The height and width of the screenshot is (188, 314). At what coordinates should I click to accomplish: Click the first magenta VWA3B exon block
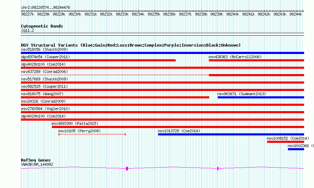pos(127,169)
